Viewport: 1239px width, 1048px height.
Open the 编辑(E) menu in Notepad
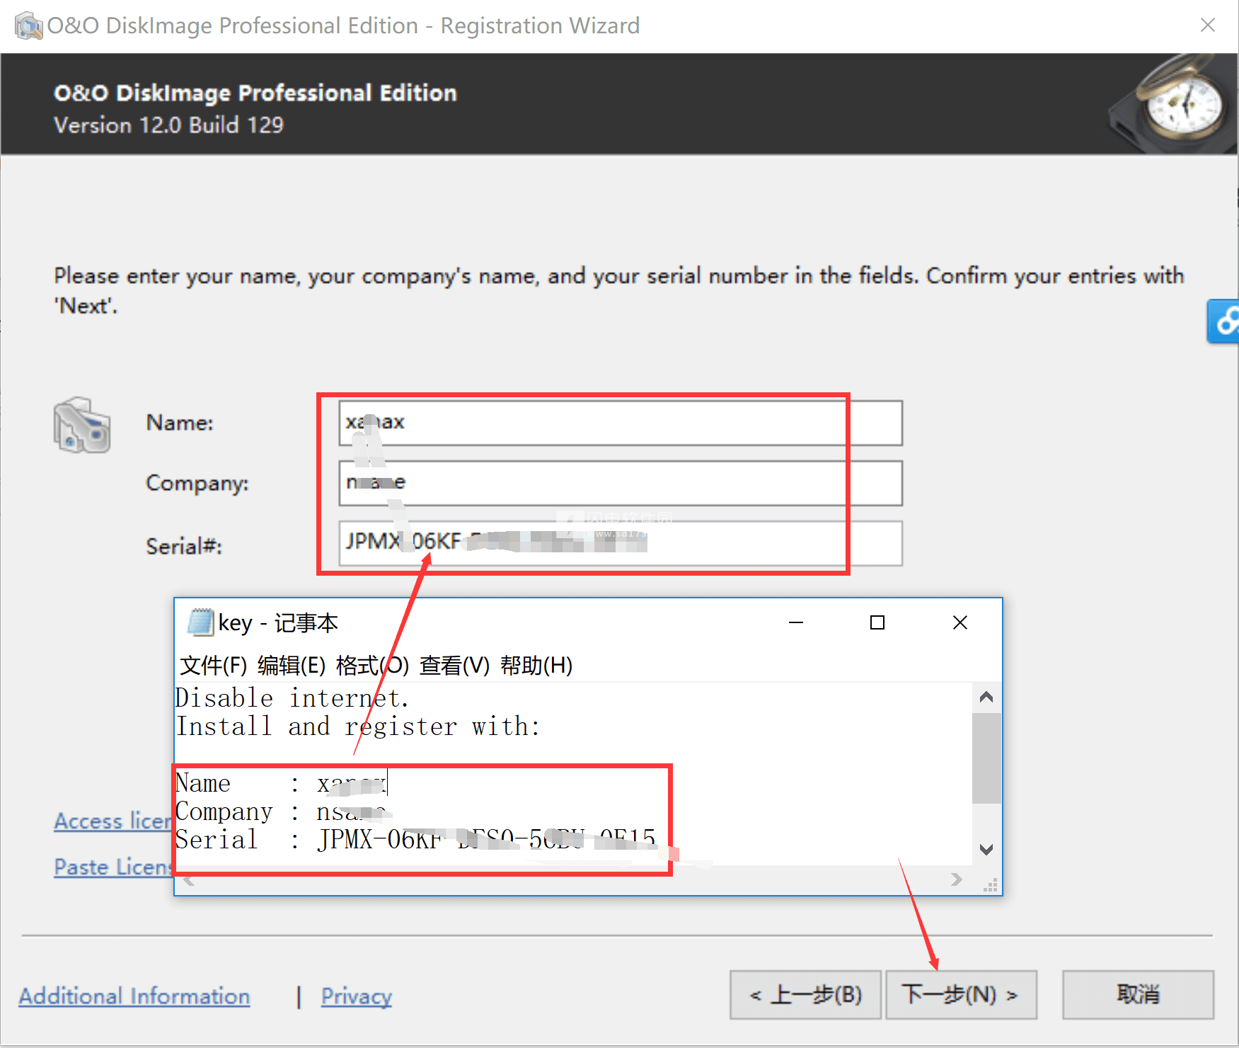[292, 666]
